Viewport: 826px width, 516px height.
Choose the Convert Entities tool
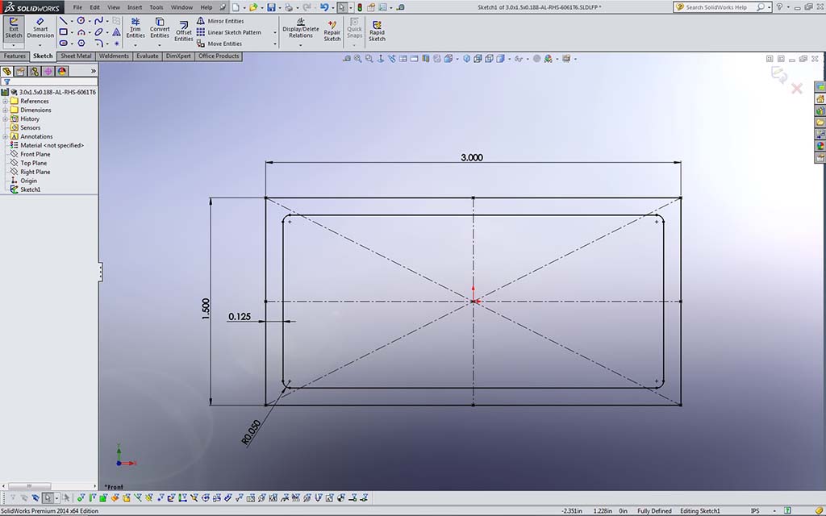point(160,28)
